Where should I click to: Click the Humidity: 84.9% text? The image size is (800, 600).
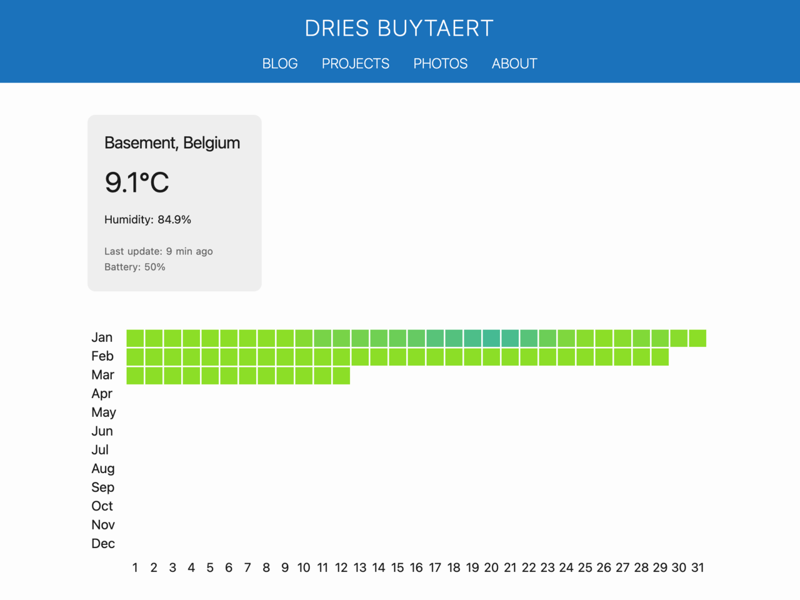click(147, 219)
